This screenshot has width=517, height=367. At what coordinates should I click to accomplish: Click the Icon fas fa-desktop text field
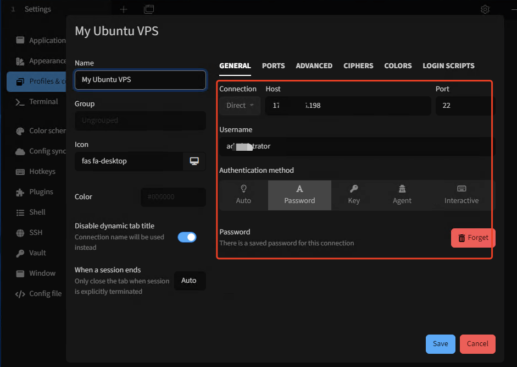click(129, 161)
